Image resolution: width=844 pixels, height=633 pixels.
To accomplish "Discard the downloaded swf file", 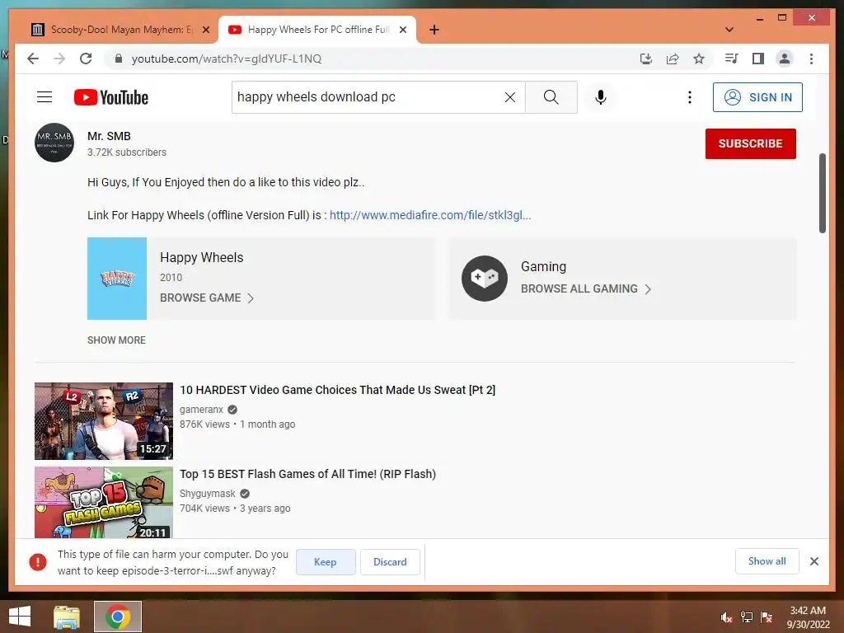I will pyautogui.click(x=390, y=562).
